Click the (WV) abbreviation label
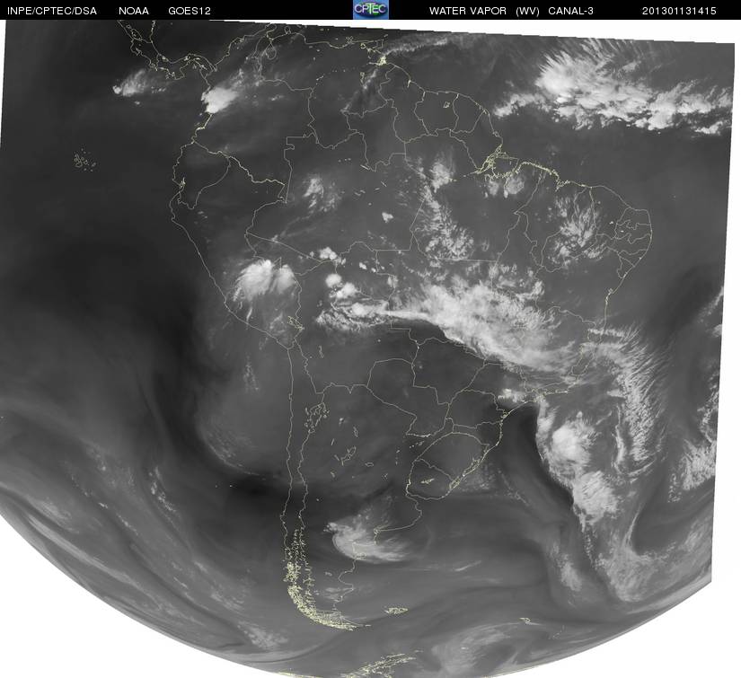Viewport: 741px width, 678px height. coord(527,11)
